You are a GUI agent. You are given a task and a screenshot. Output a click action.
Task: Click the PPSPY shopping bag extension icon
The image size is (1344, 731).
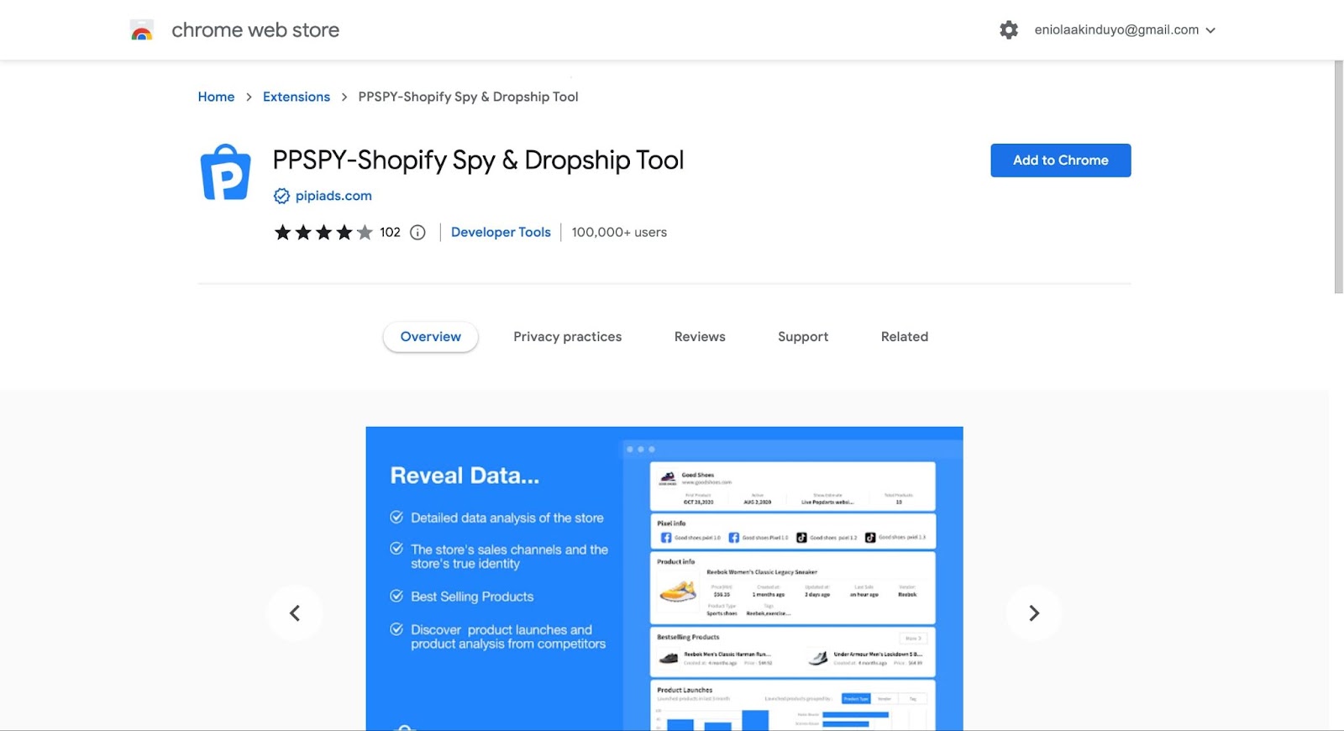(225, 172)
